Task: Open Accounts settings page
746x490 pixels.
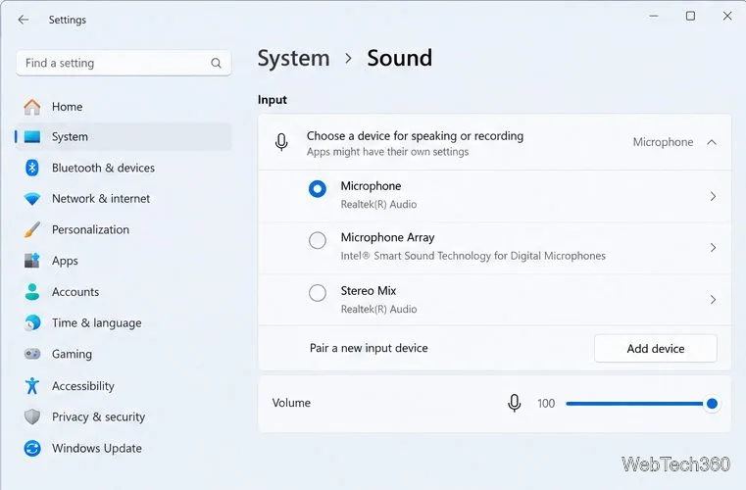Action: point(124,292)
